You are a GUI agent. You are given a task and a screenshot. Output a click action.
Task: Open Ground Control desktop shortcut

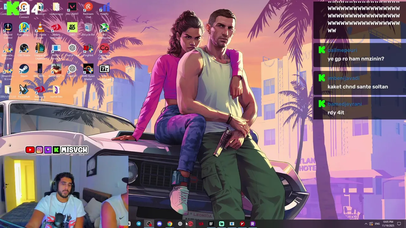click(x=8, y=31)
